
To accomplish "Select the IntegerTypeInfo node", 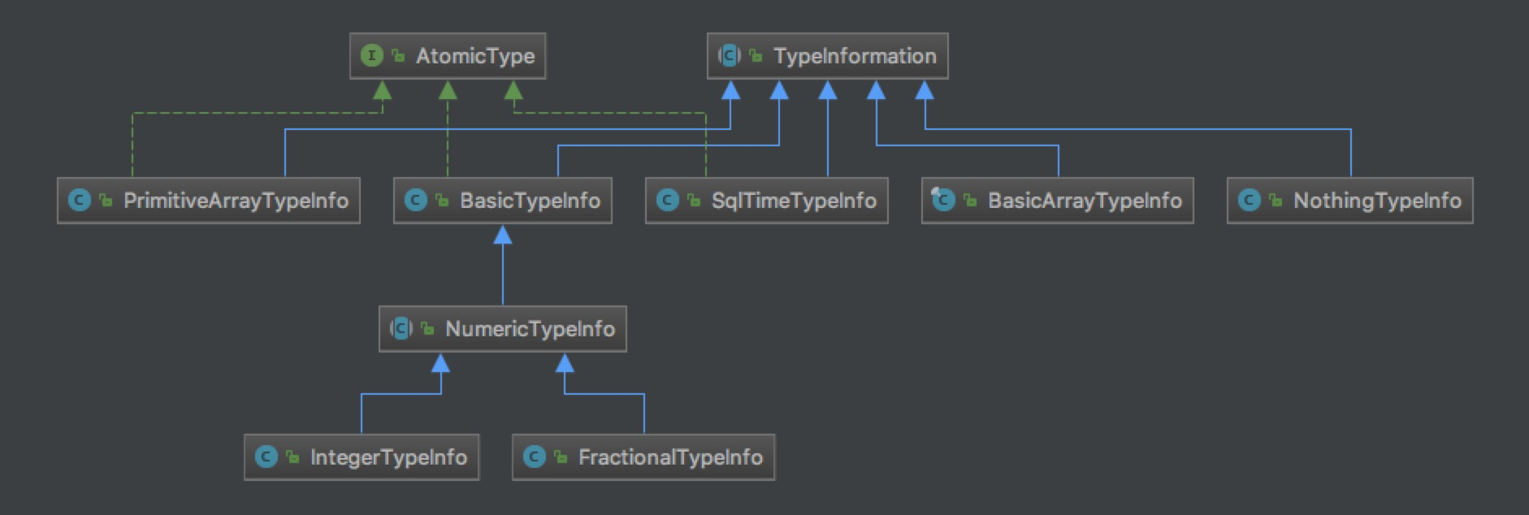I will 362,457.
